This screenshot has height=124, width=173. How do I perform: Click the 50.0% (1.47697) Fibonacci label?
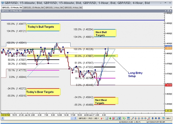pos(17,60)
